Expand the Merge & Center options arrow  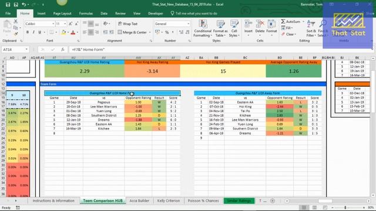pyautogui.click(x=150, y=32)
